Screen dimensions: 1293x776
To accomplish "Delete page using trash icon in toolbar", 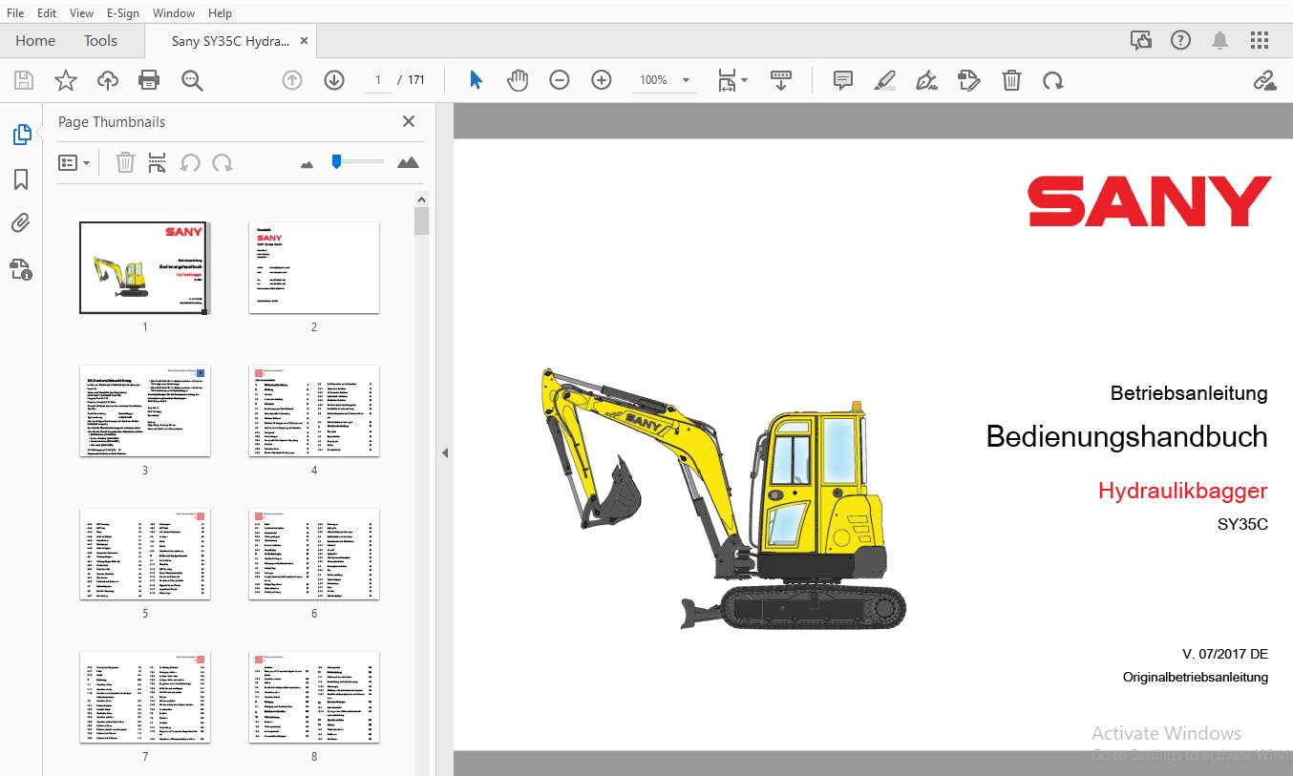I will pos(1011,80).
